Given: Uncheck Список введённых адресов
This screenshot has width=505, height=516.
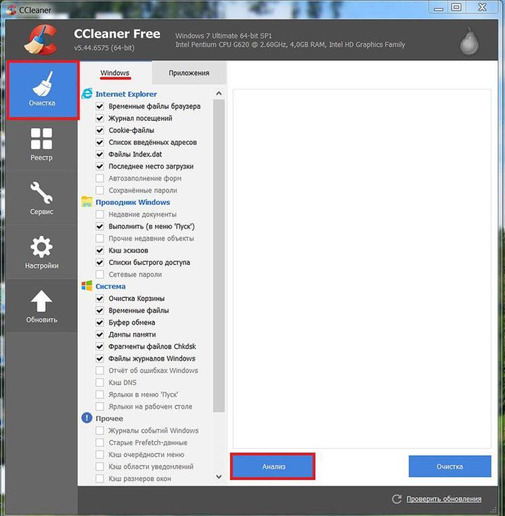Looking at the screenshot, I should coord(100,142).
